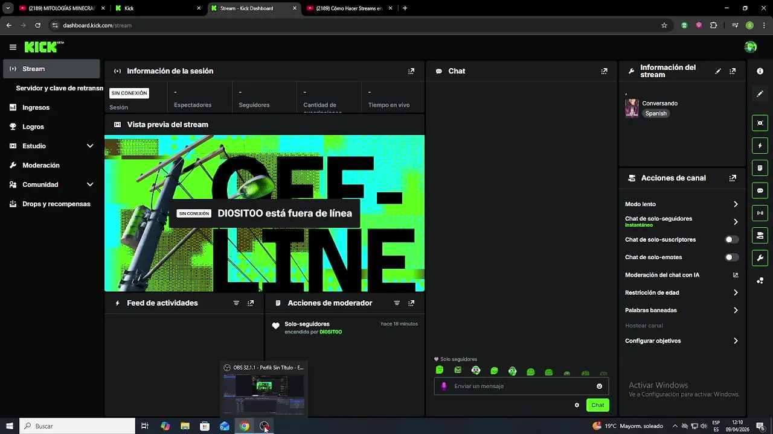Open Moderación del chat con IA link
Viewport: 773px width, 434px height.
(682, 275)
